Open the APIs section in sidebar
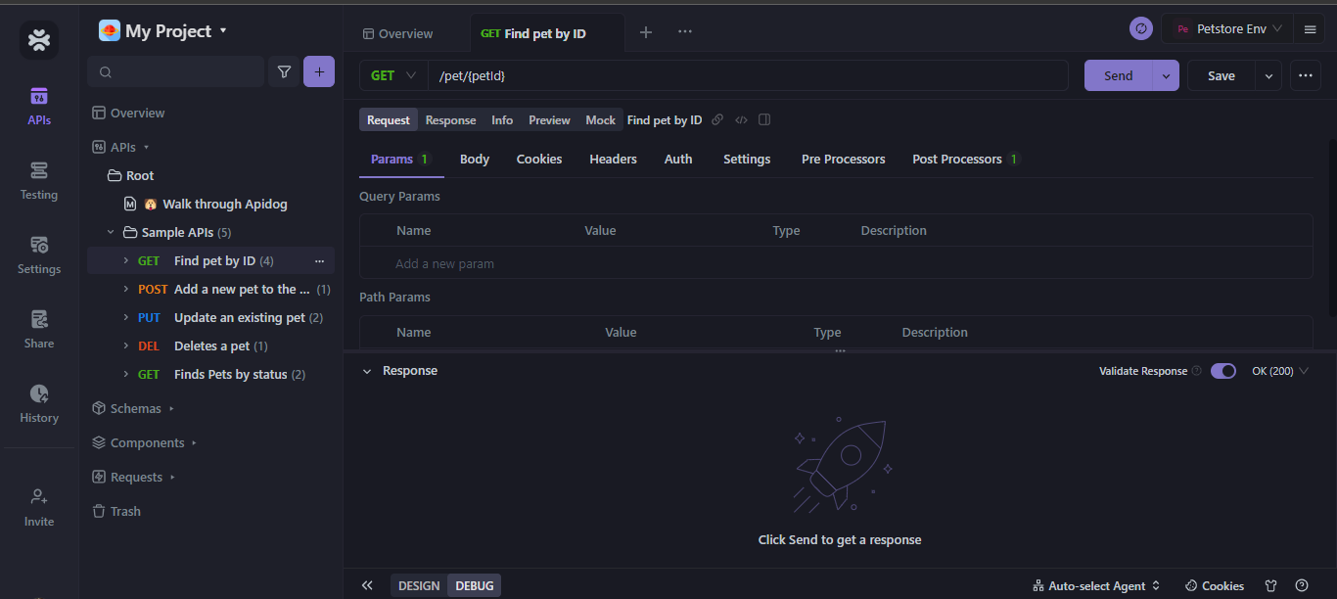 click(39, 107)
